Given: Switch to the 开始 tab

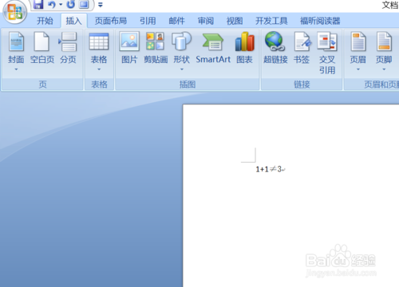Looking at the screenshot, I should coord(45,21).
